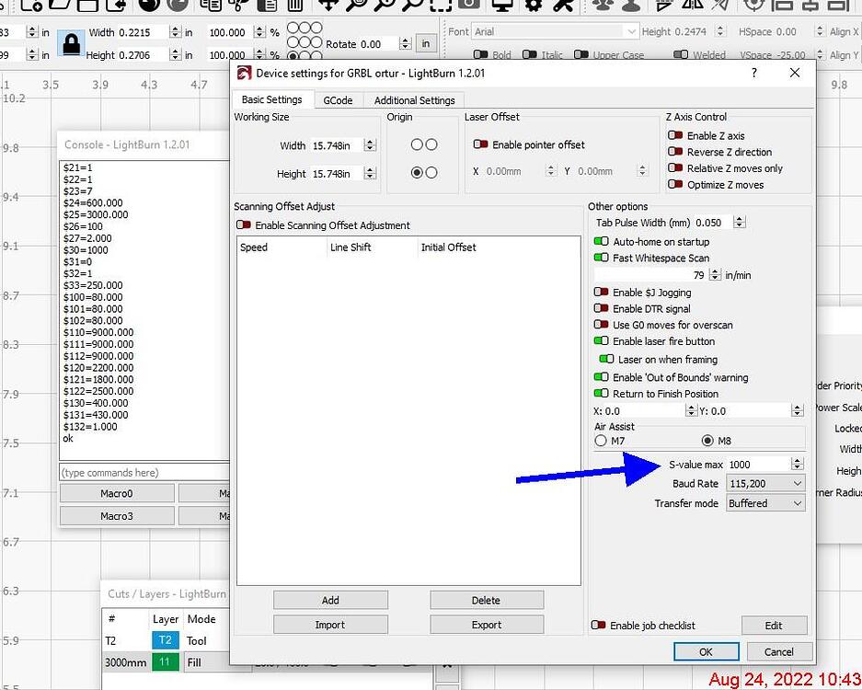862x690 pixels.
Task: Click the move/pan crosshair icon on toolbar
Action: coord(329,6)
